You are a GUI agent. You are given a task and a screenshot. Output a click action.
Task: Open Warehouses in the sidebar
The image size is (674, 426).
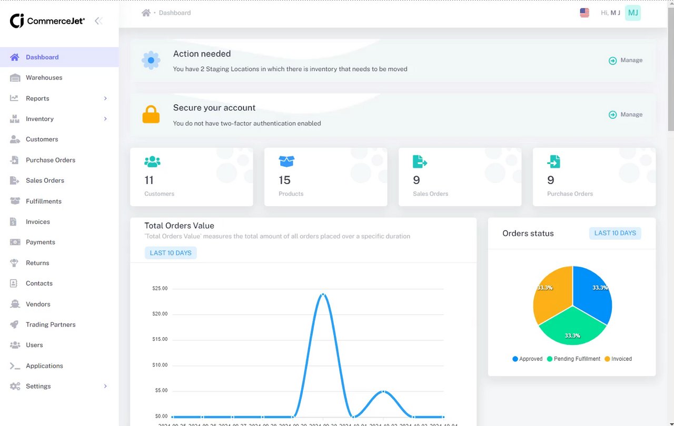coord(59,78)
